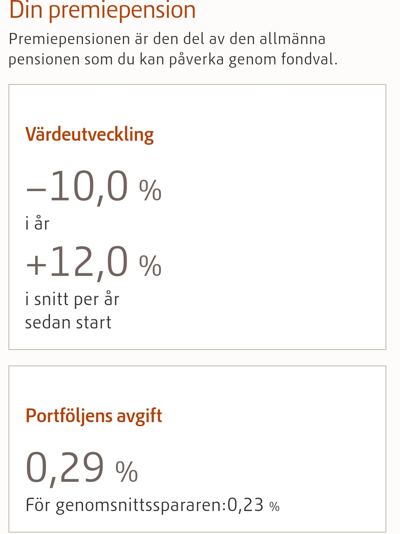Tap the "i snitt per år" text

coord(72,299)
